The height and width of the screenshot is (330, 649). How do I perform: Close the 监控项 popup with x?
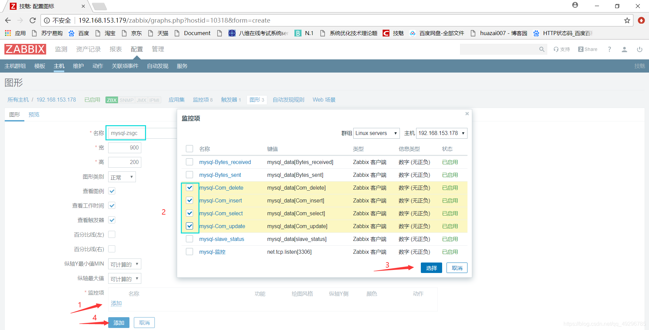(467, 114)
